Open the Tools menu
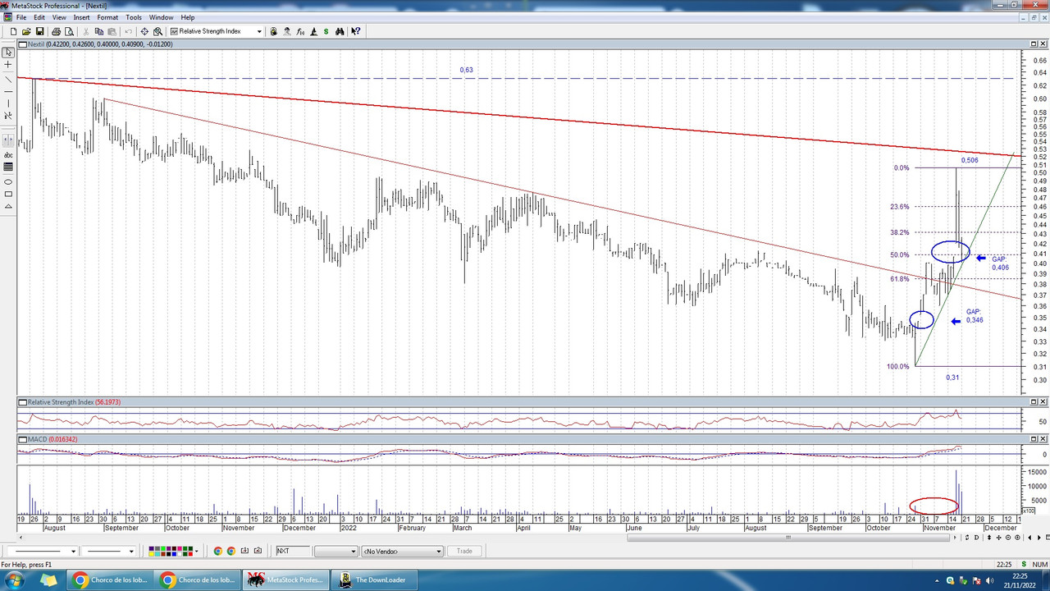 click(134, 17)
